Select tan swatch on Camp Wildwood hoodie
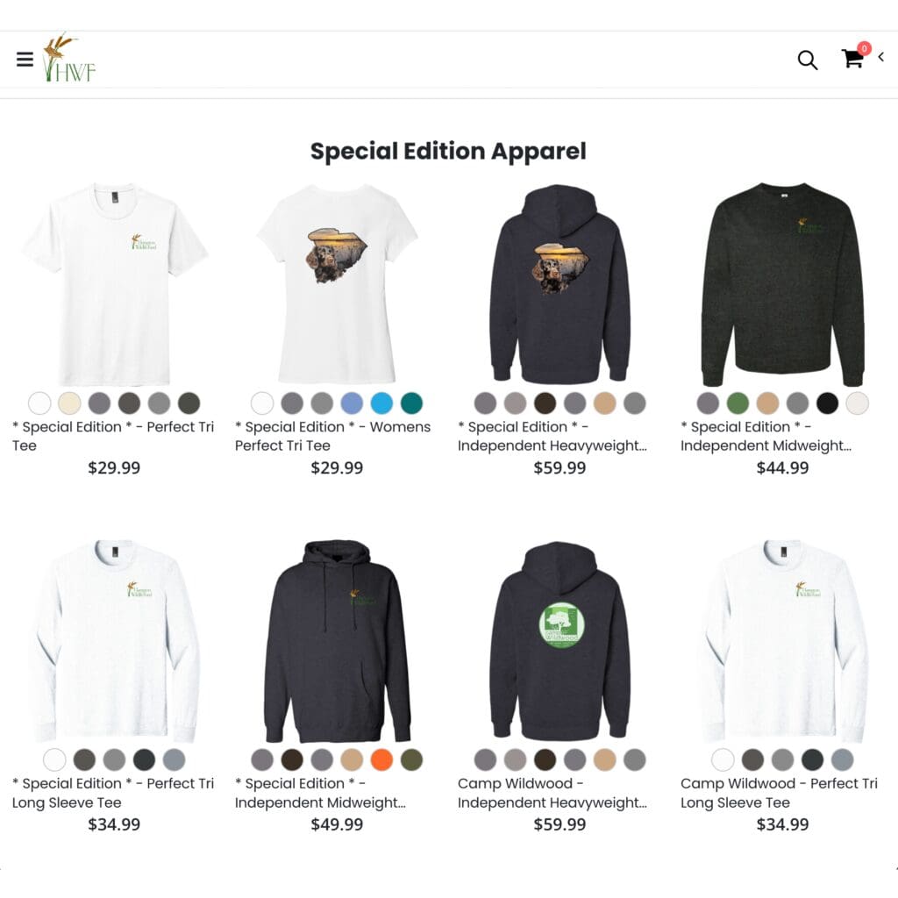Image resolution: width=898 pixels, height=898 pixels. [604, 759]
